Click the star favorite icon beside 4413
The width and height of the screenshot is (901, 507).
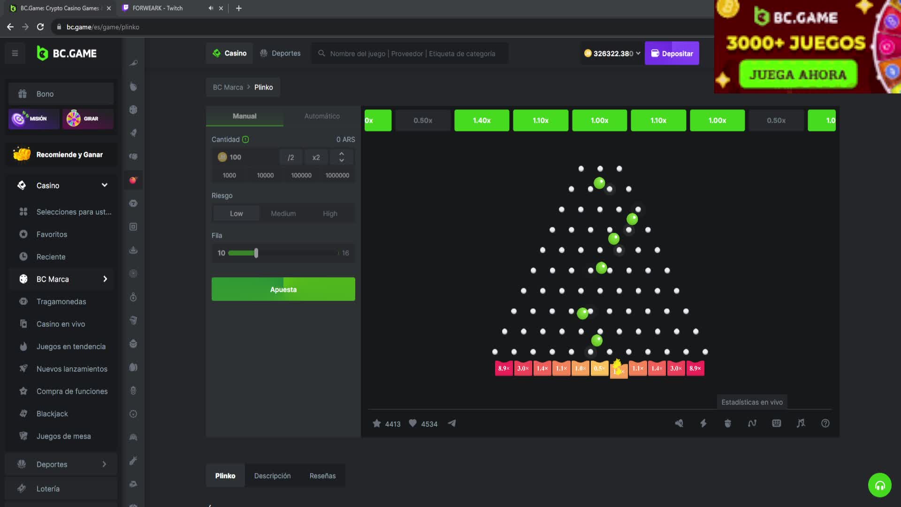(x=376, y=423)
